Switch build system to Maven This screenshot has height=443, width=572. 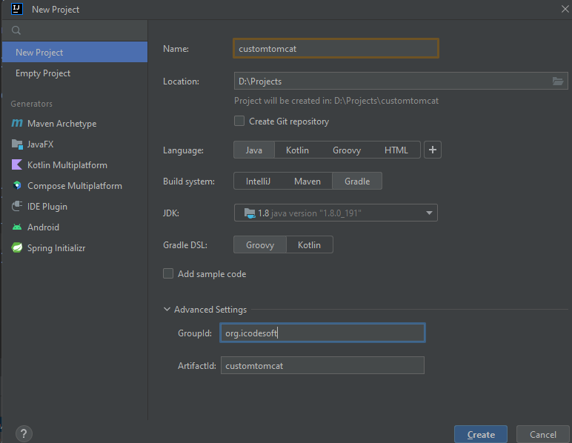307,181
